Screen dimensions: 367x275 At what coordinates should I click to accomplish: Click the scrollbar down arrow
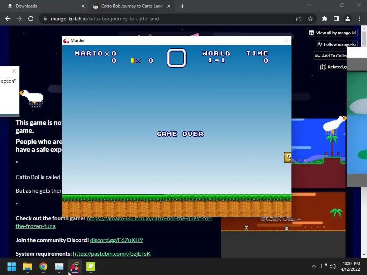(x=364, y=255)
